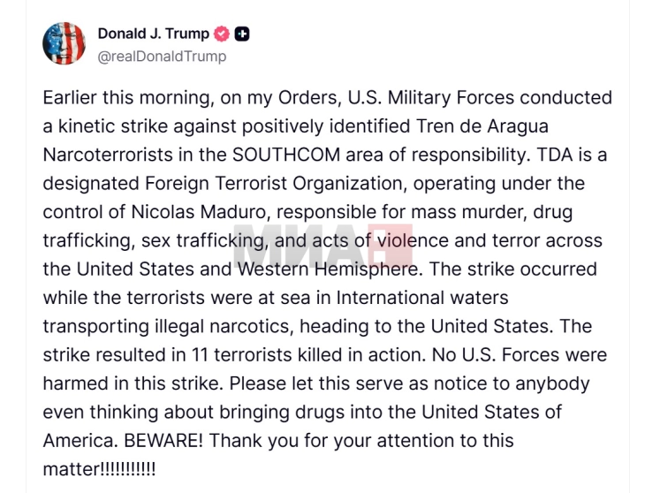Click the name "Nicolas Maduro" in the post
Screen dimensions: 645x493
tap(185, 211)
